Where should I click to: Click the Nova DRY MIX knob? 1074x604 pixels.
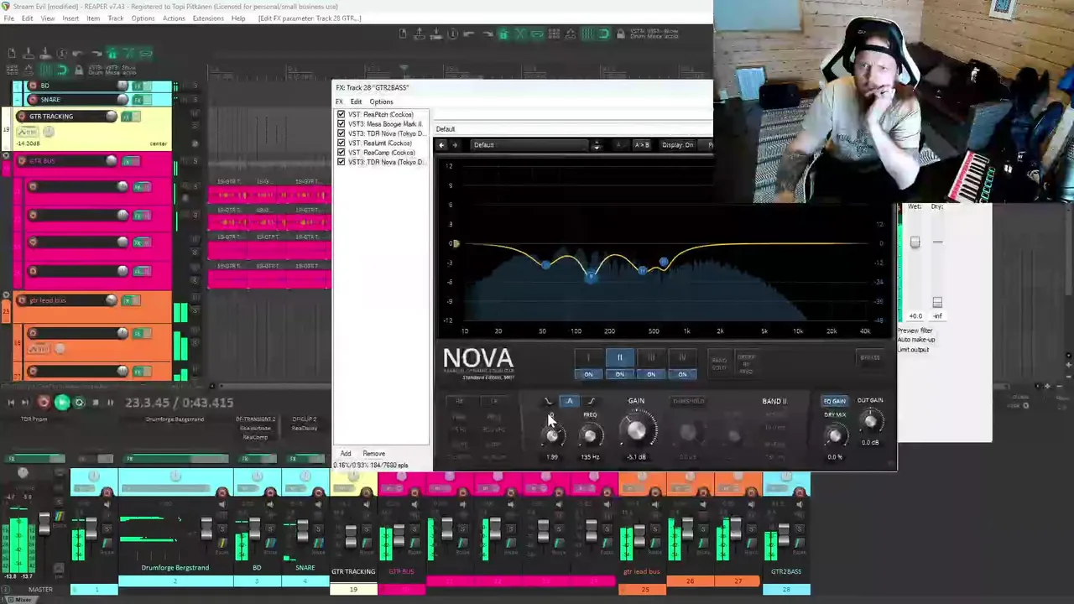pos(834,436)
